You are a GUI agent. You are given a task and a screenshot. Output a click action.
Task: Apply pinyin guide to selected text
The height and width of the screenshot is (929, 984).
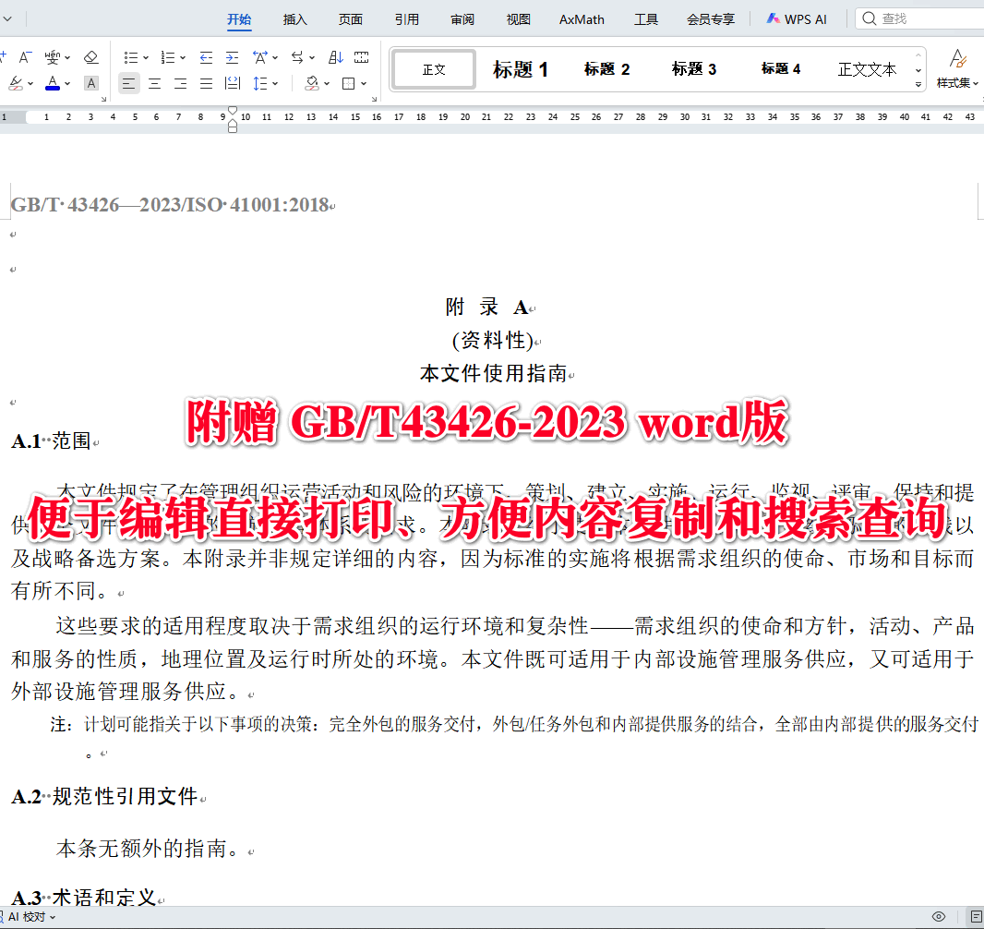[x=52, y=56]
